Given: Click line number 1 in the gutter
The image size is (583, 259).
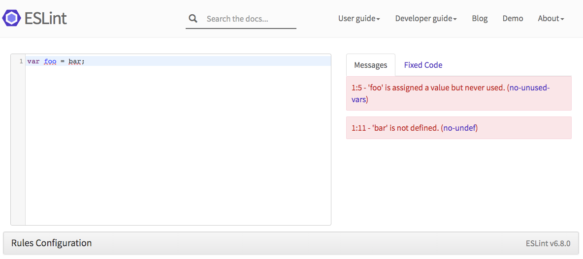Looking at the screenshot, I should click(x=21, y=61).
